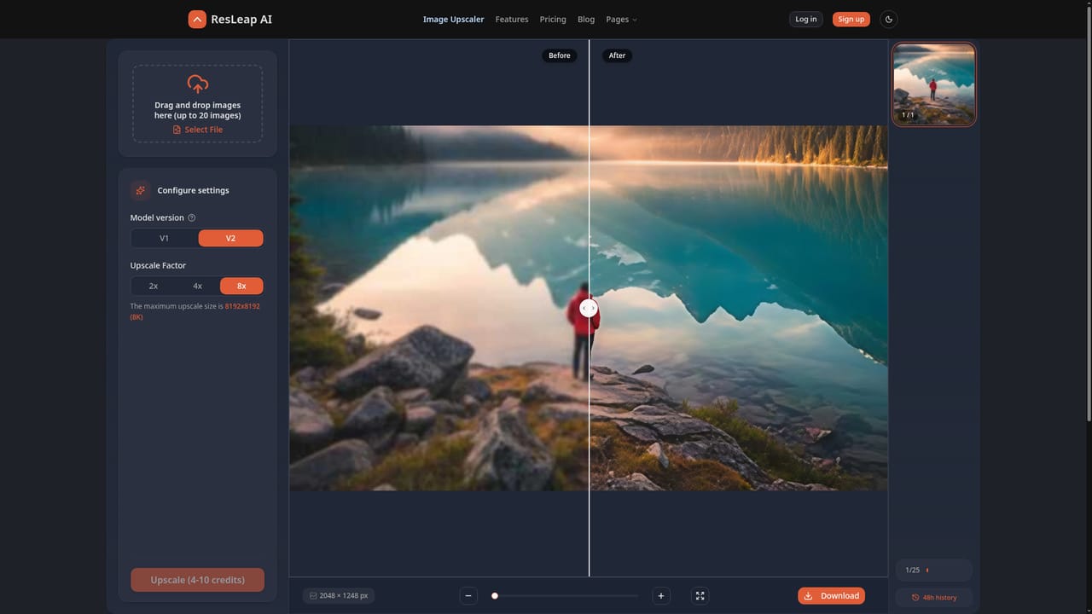The width and height of the screenshot is (1092, 614).
Task: Click the Log in button
Action: tap(805, 19)
